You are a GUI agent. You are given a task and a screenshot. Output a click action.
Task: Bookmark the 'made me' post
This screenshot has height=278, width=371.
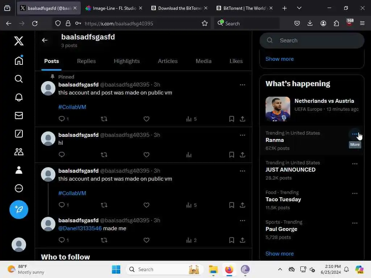[232, 240]
